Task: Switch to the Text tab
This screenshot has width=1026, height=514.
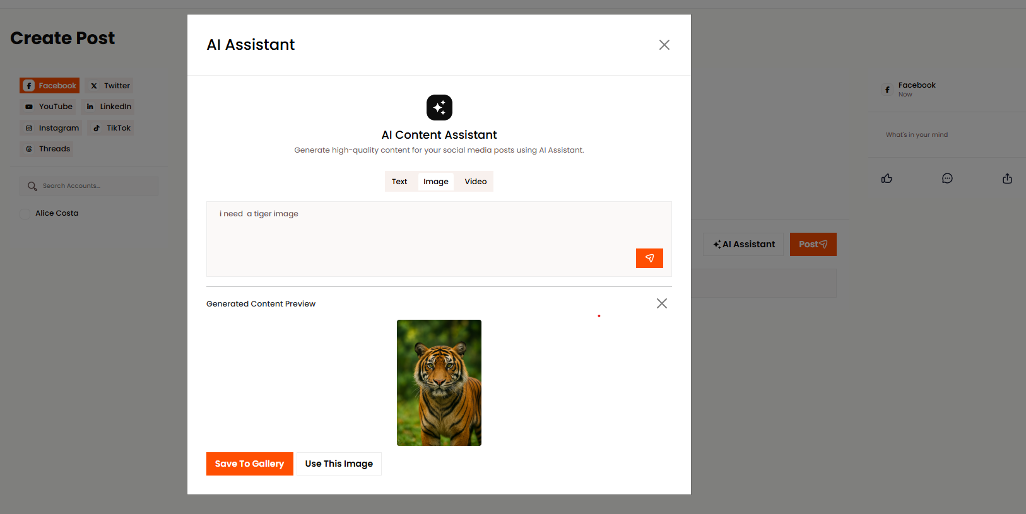Action: point(399,182)
